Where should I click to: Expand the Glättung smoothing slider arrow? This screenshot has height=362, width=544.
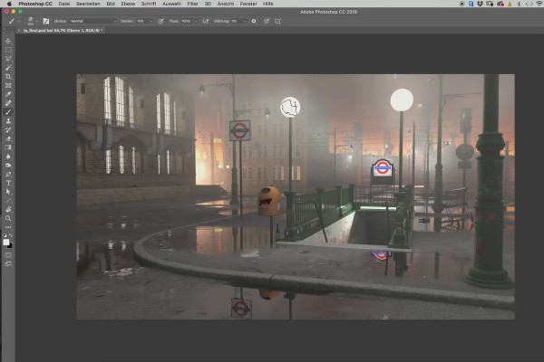point(245,21)
